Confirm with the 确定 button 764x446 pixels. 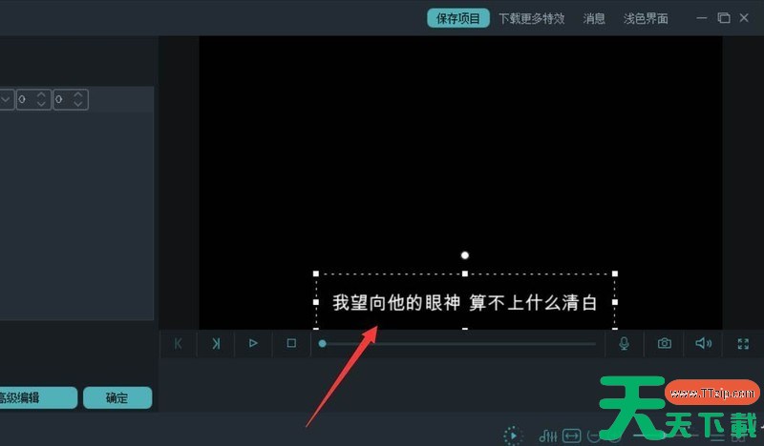tap(117, 397)
